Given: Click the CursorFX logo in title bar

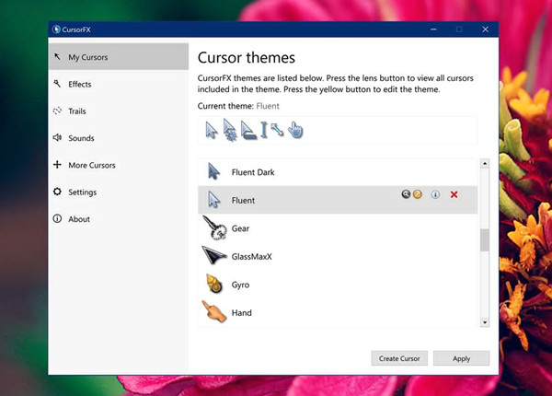Looking at the screenshot, I should pyautogui.click(x=56, y=29).
